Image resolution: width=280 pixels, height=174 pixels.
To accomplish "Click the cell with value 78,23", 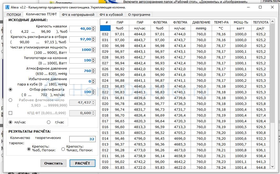I will 221,162.
